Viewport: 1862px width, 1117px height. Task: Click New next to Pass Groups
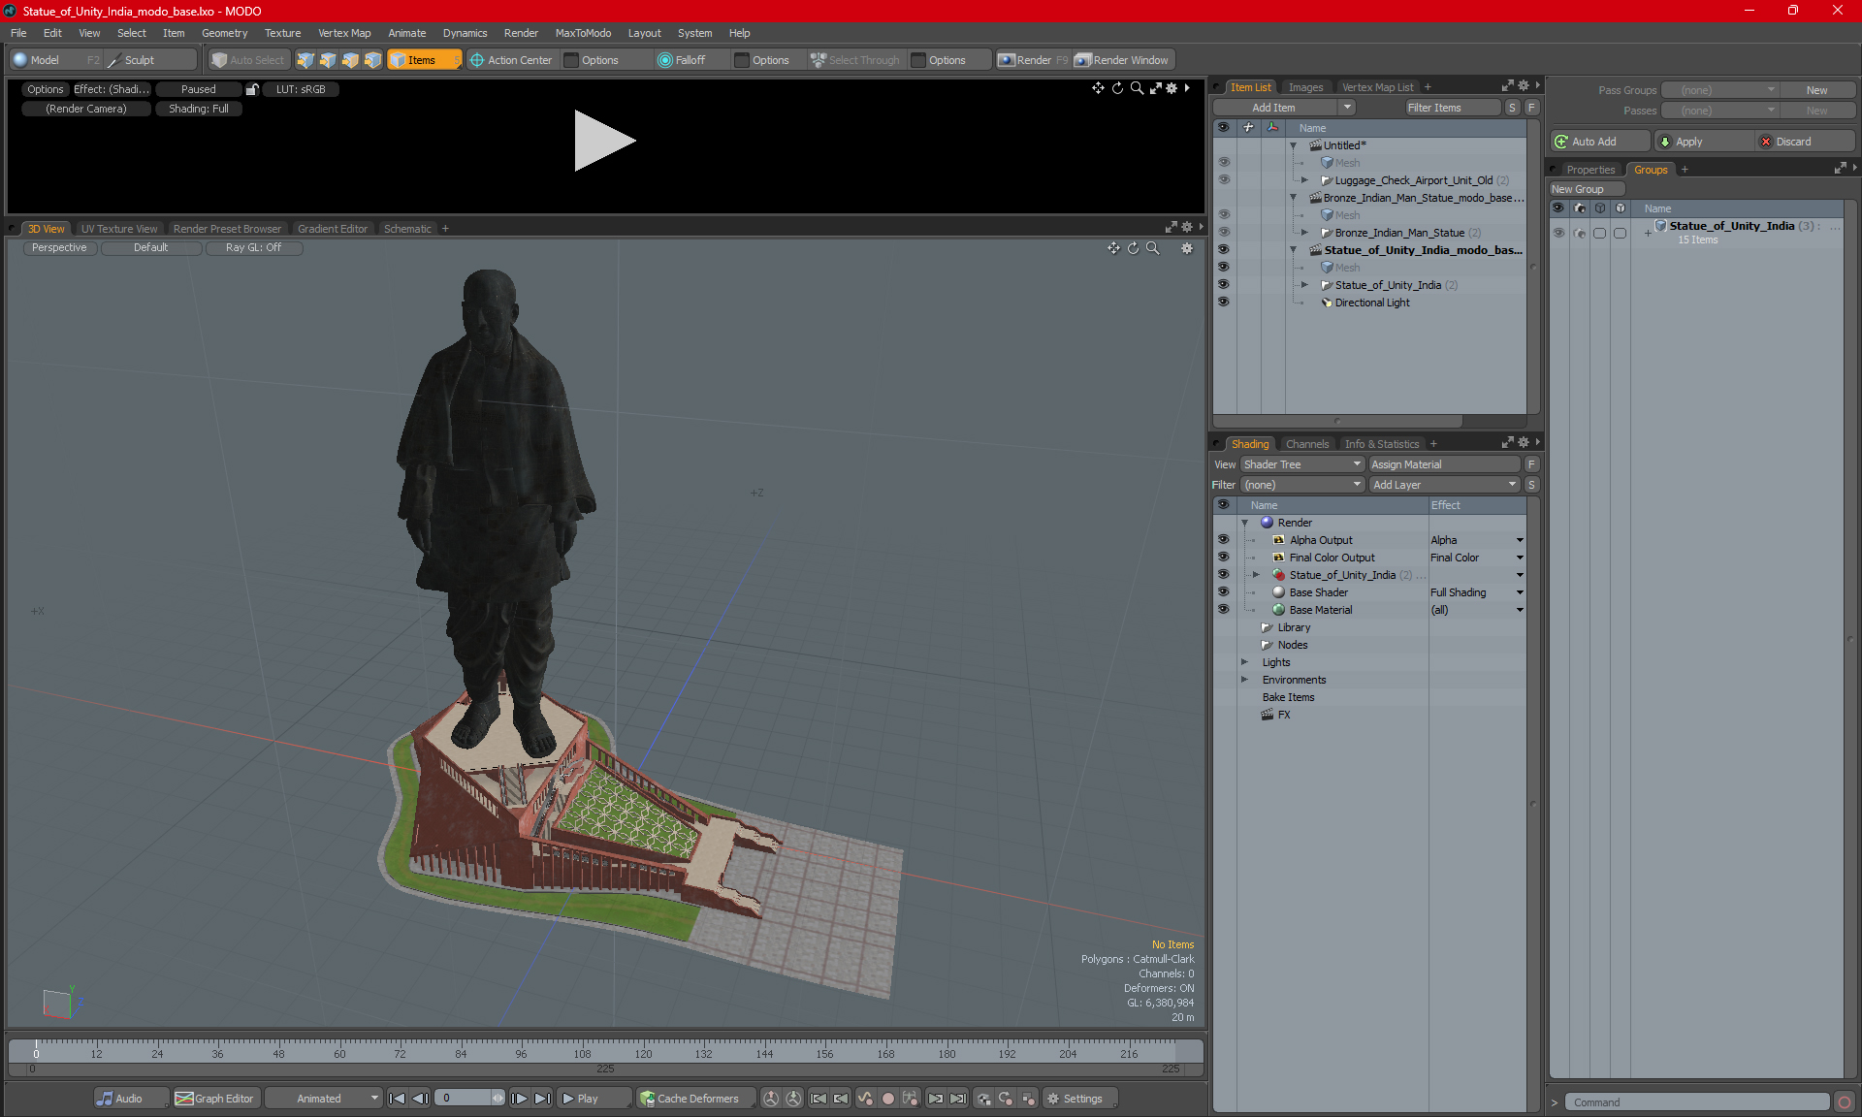(x=1816, y=90)
